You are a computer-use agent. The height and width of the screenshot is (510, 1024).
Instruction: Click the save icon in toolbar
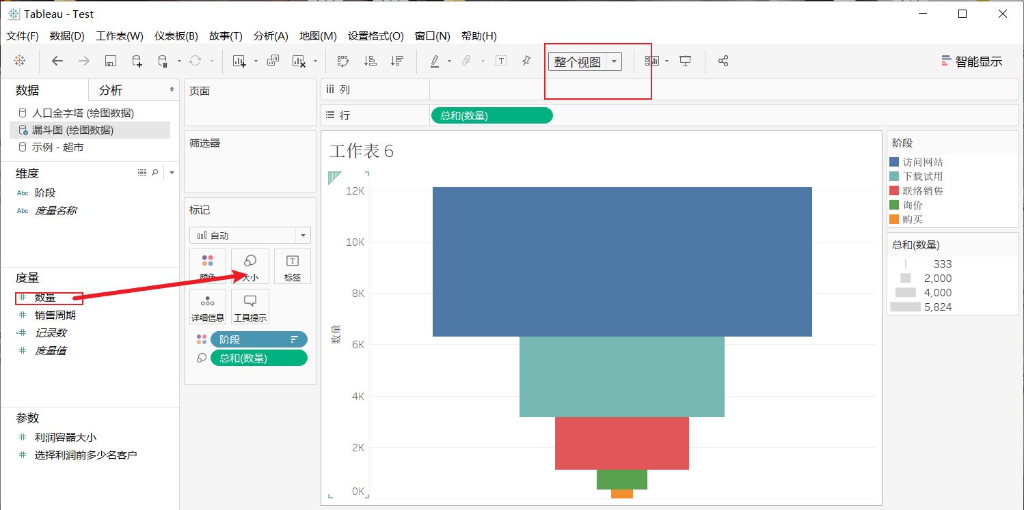click(x=110, y=61)
